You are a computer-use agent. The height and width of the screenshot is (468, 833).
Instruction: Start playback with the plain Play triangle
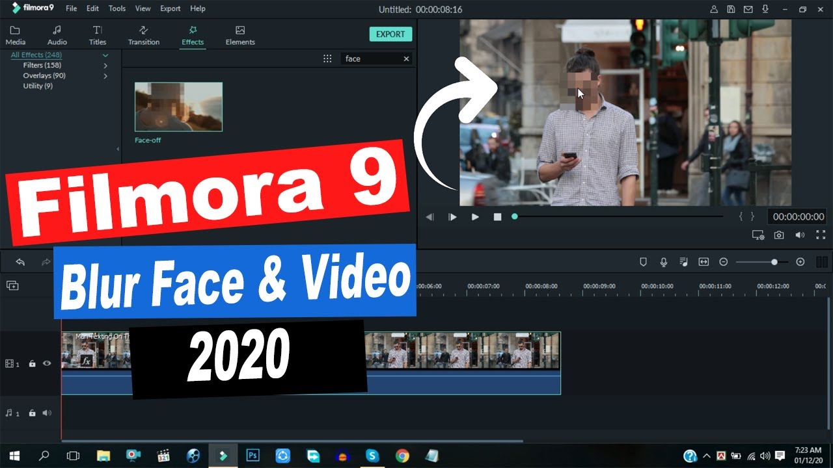coord(475,216)
